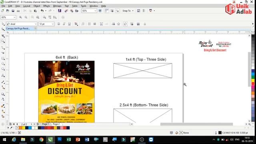Pick the orange swatch in the document palette

click(x=20, y=128)
